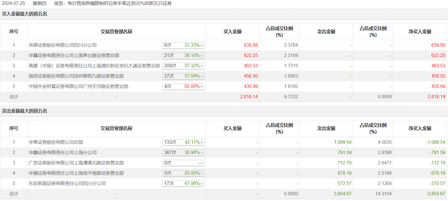The image size is (448, 201).
Task: Click 华泰证券股份有限公司总部 link
Action: (x=56, y=142)
